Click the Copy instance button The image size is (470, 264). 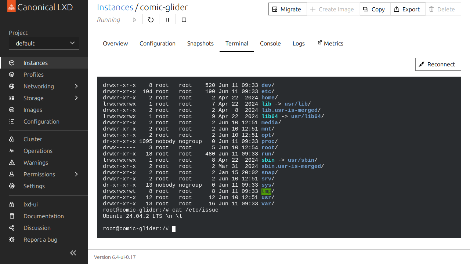pos(375,9)
